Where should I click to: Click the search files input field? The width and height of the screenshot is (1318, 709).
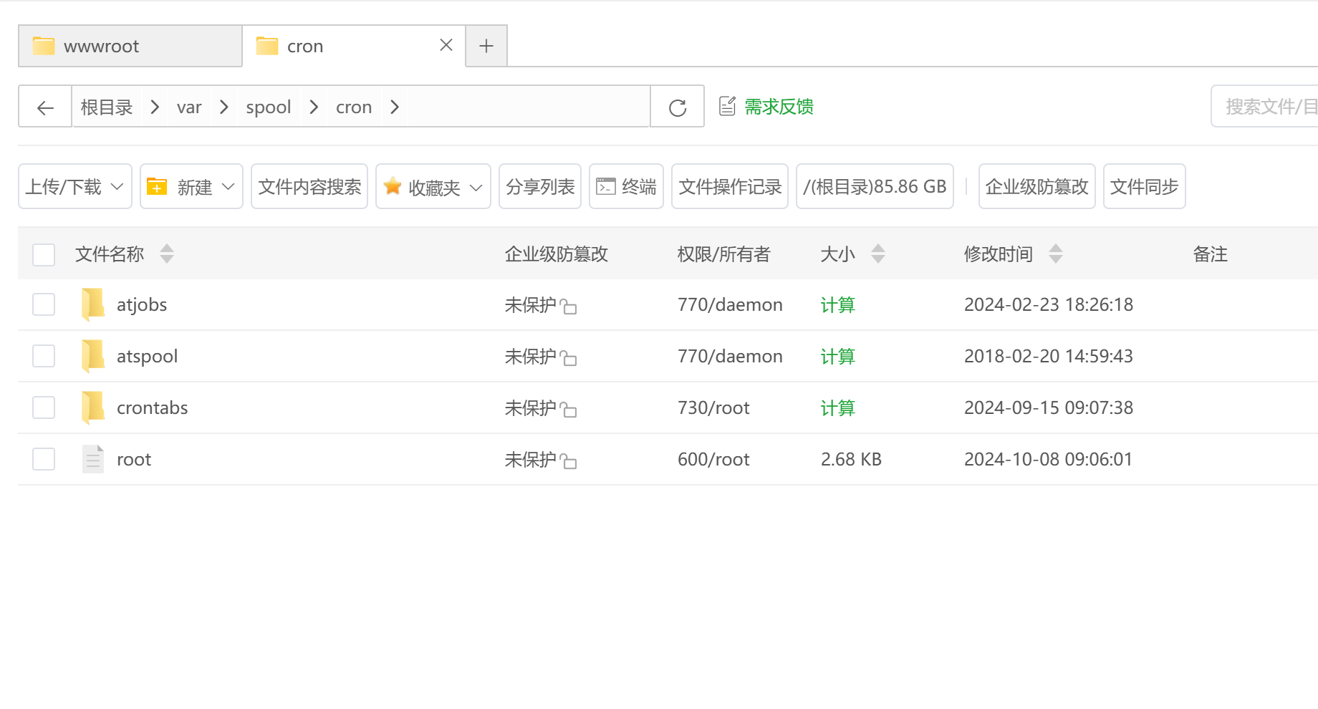click(x=1265, y=106)
